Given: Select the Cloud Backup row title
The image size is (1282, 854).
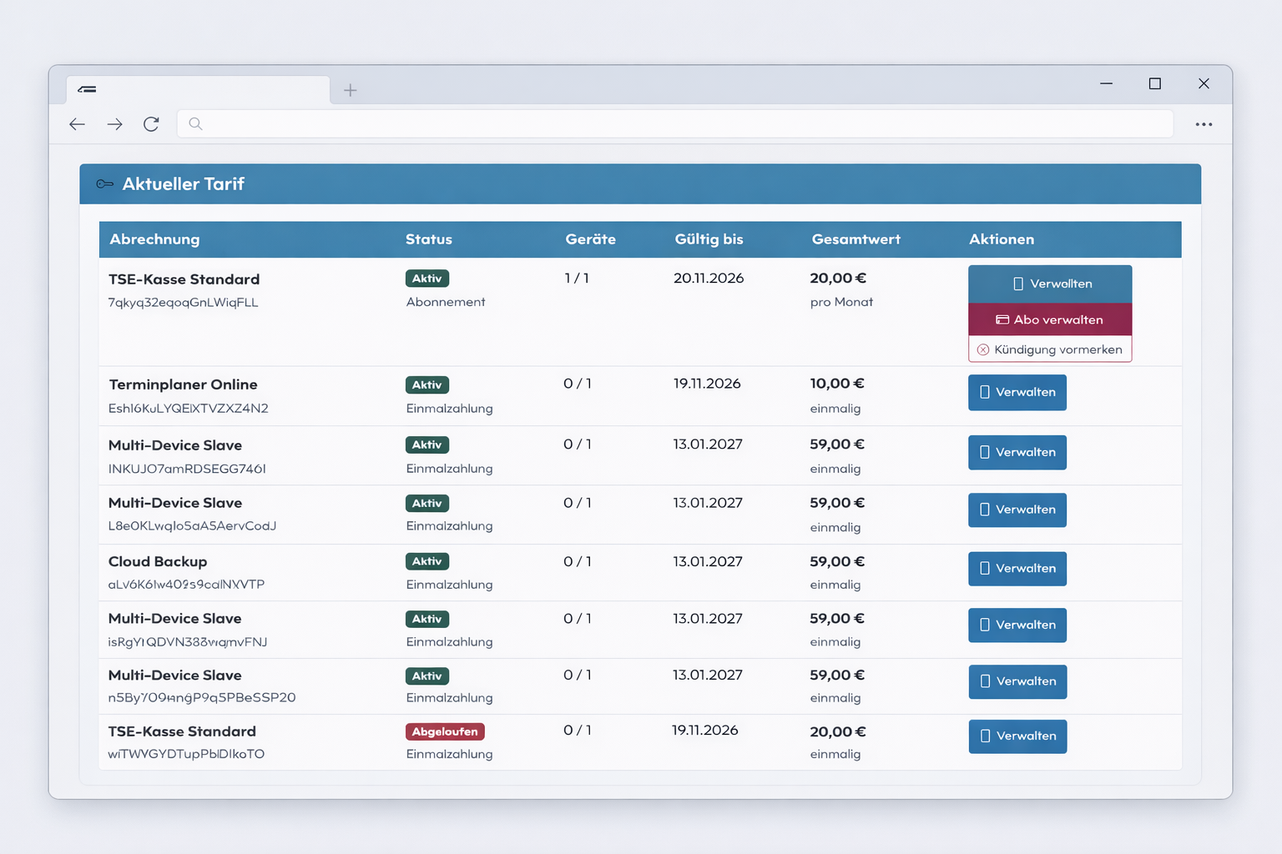Looking at the screenshot, I should 158,561.
